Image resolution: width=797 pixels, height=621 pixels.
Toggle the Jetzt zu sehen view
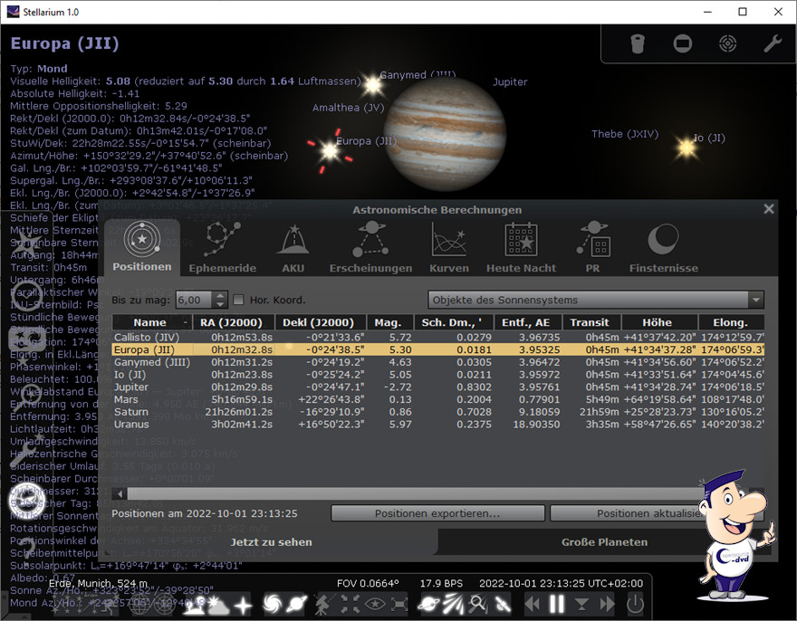coord(271,542)
